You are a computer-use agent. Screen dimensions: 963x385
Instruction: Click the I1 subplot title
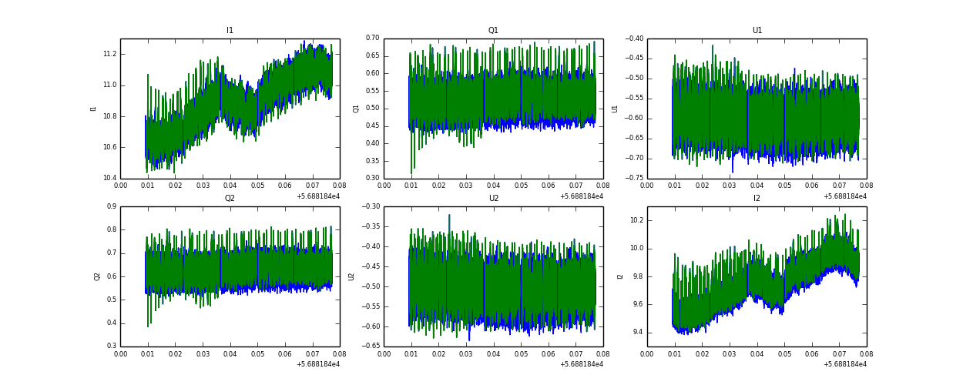pyautogui.click(x=230, y=31)
